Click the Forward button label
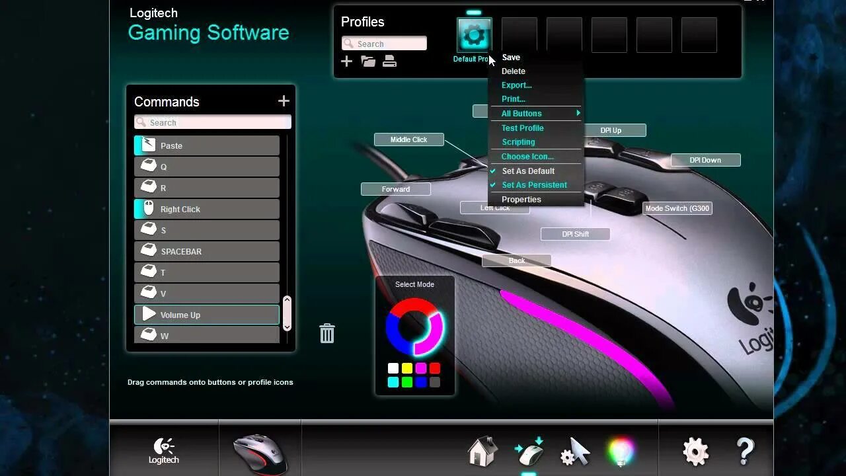Viewport: 846px width, 476px height. (395, 189)
